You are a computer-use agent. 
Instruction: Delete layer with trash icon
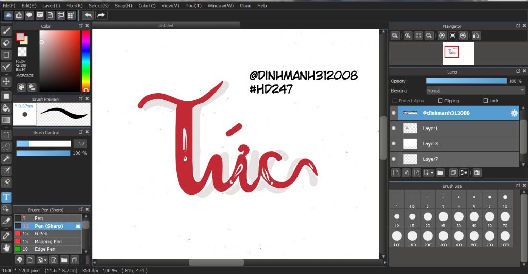[x=477, y=173]
